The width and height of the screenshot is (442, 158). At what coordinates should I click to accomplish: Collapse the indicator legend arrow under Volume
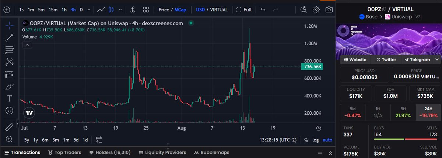pos(27,45)
